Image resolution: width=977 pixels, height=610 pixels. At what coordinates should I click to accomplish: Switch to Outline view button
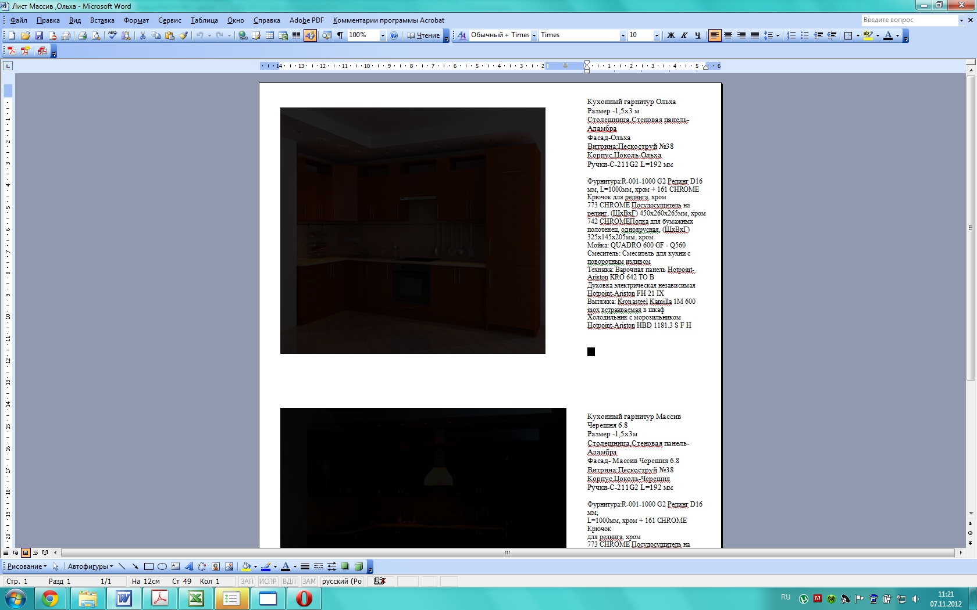point(35,552)
